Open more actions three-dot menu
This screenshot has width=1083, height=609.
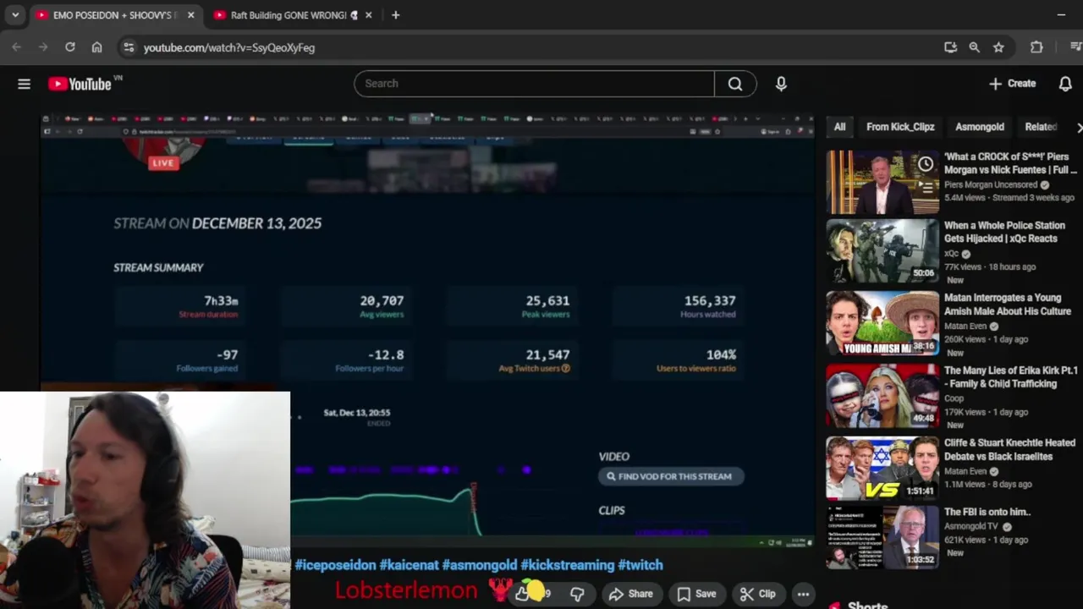803,594
